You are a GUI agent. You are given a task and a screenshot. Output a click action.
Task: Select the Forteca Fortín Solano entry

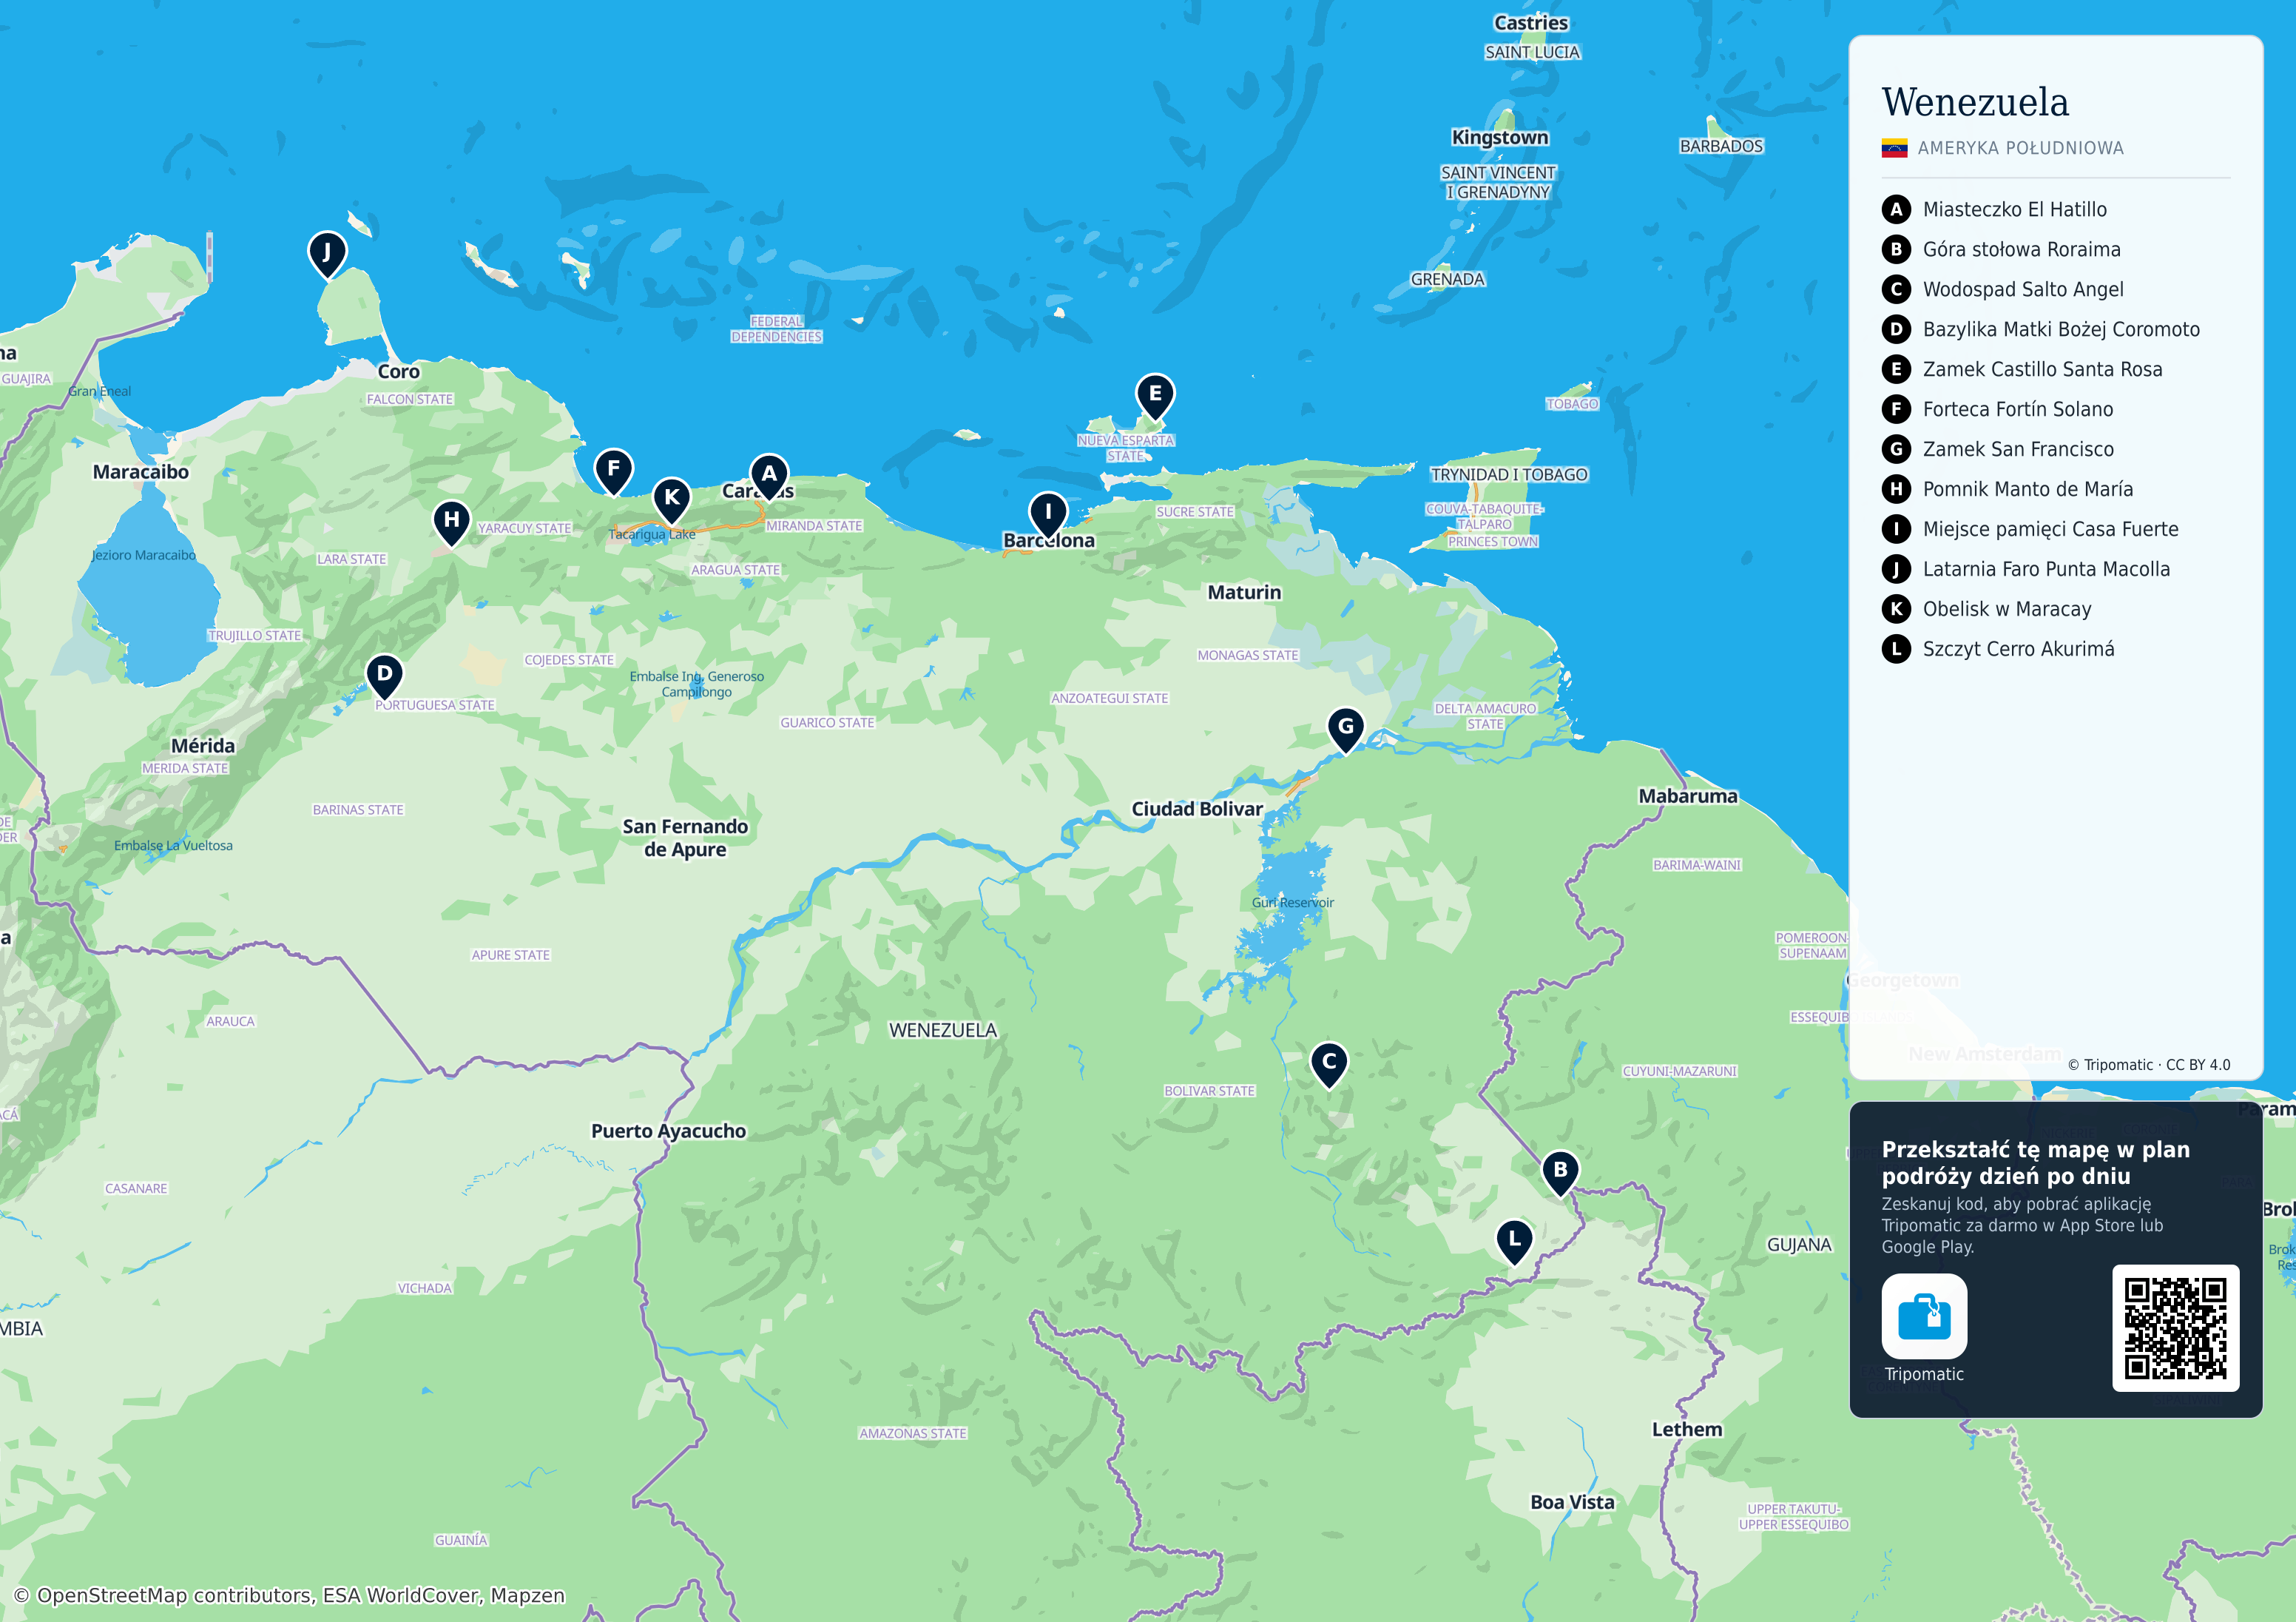click(x=2018, y=409)
